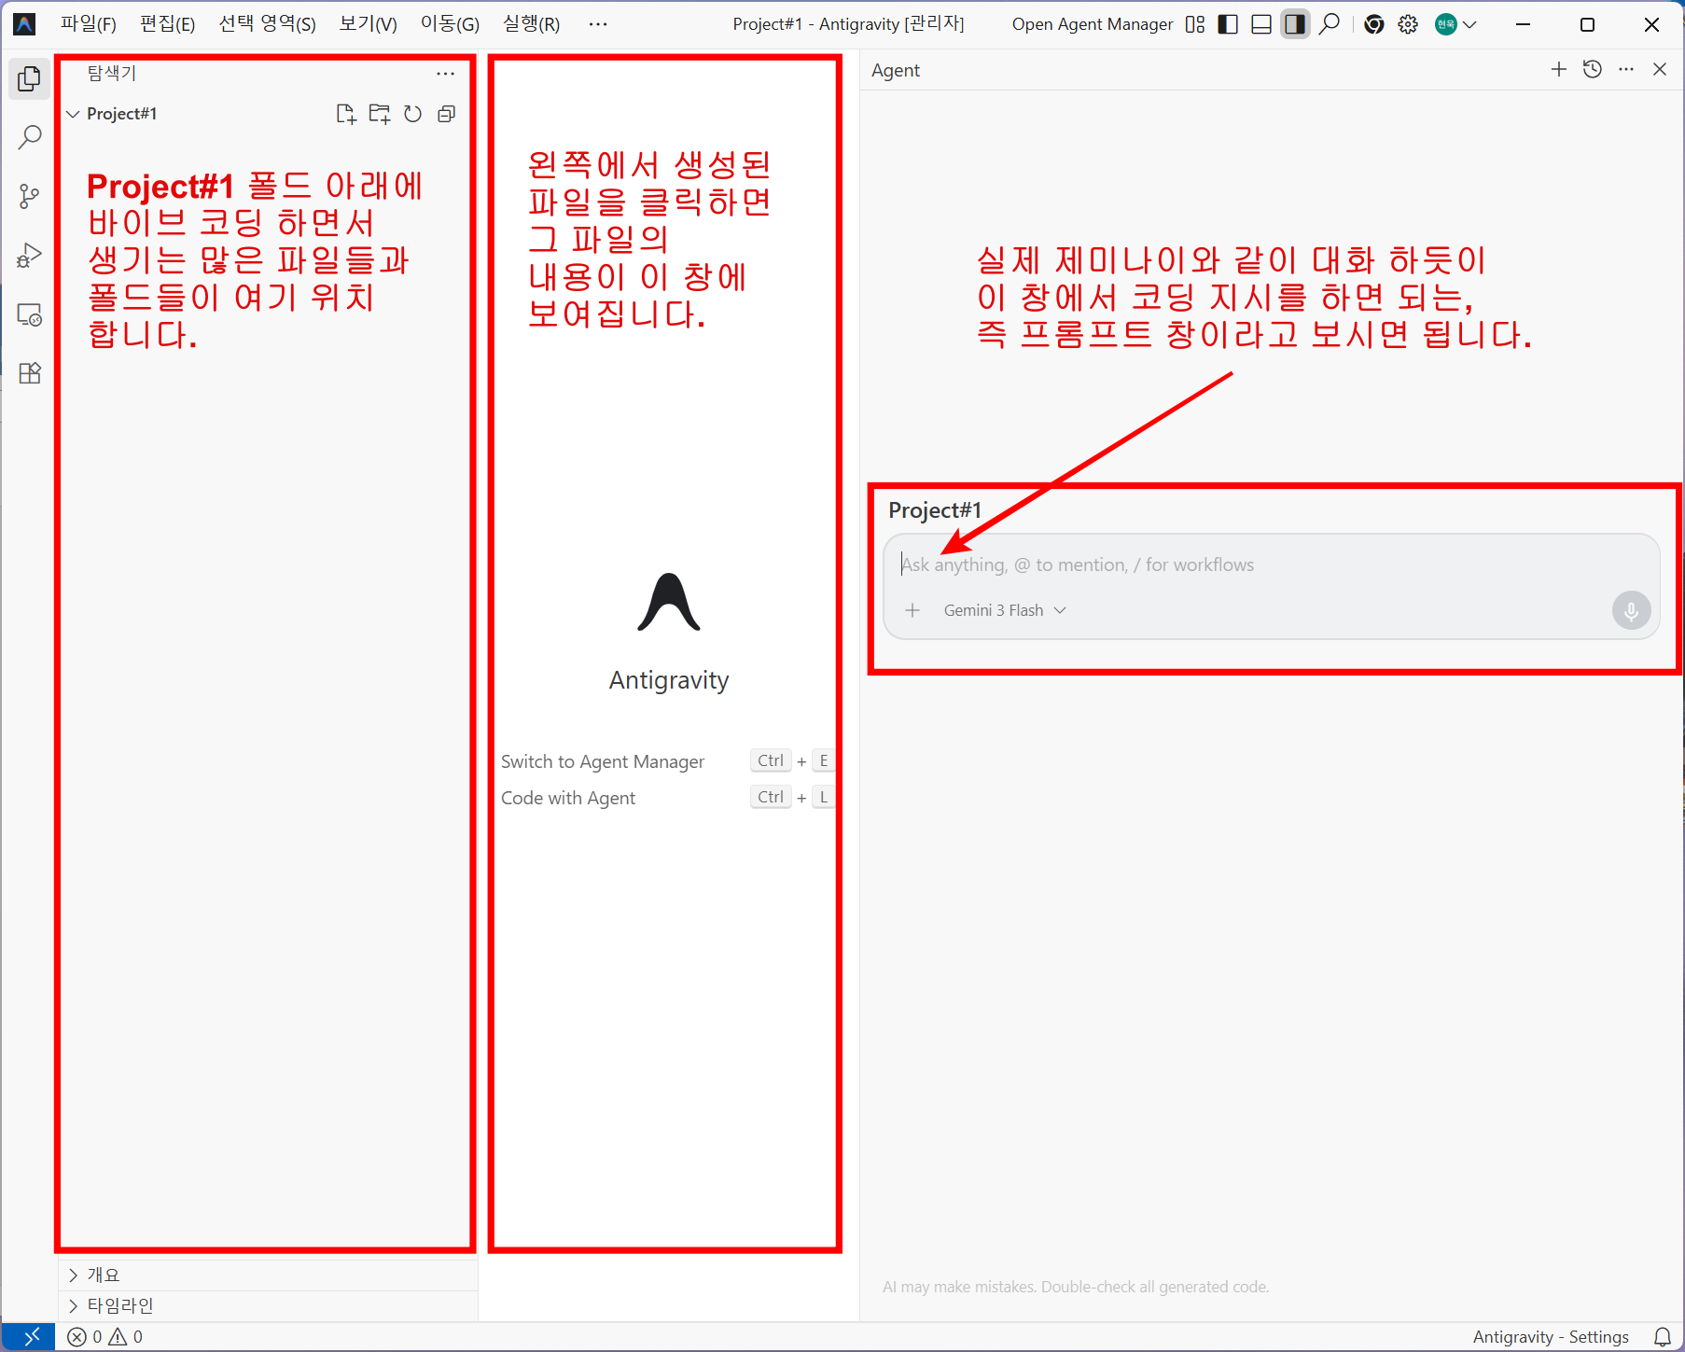The width and height of the screenshot is (1685, 1352).
Task: Open Agent panel more options
Action: (x=1626, y=69)
